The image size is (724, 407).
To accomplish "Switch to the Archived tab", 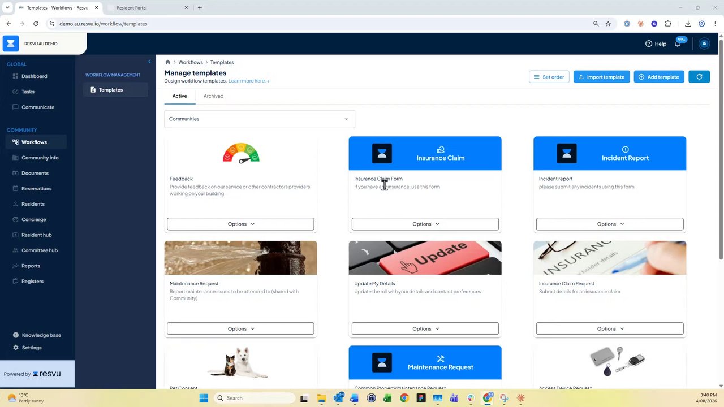I will tap(213, 96).
